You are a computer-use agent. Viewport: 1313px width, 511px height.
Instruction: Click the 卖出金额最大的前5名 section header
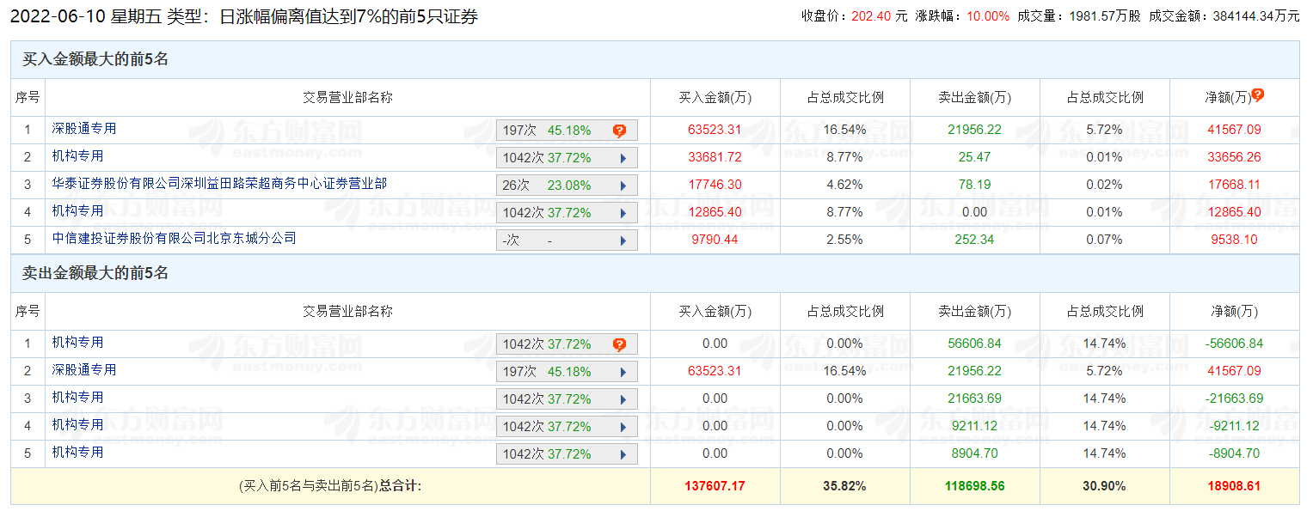pos(95,273)
